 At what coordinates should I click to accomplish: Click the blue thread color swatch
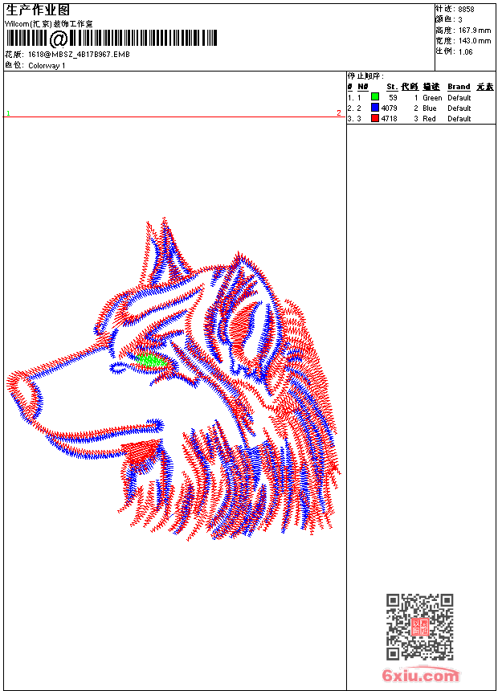coord(374,107)
